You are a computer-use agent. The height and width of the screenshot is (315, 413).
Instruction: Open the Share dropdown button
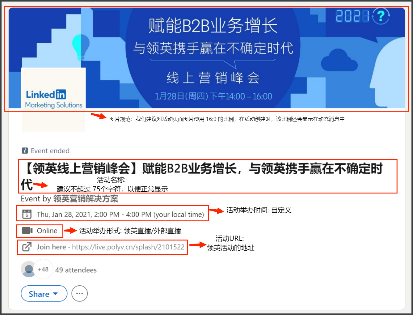tap(44, 293)
